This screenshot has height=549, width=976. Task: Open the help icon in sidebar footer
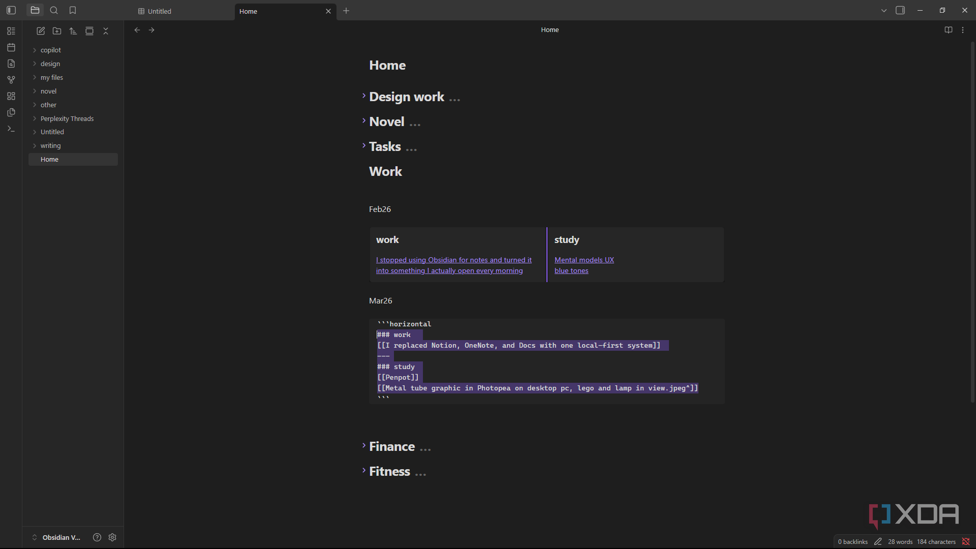coord(97,537)
